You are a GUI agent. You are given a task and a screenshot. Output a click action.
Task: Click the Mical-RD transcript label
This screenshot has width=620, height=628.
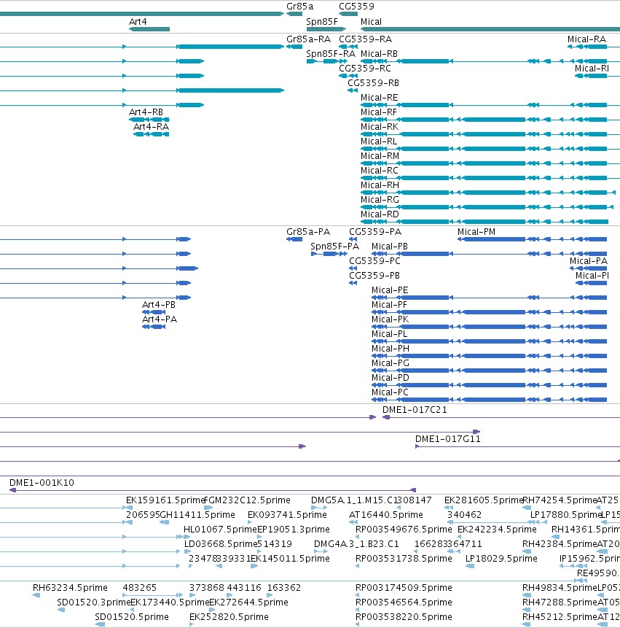380,214
